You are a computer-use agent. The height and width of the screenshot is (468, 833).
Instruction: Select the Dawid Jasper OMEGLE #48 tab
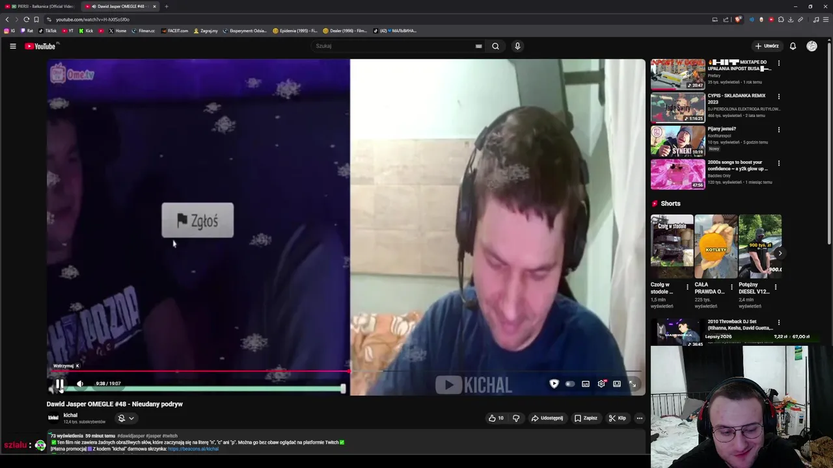click(x=120, y=6)
